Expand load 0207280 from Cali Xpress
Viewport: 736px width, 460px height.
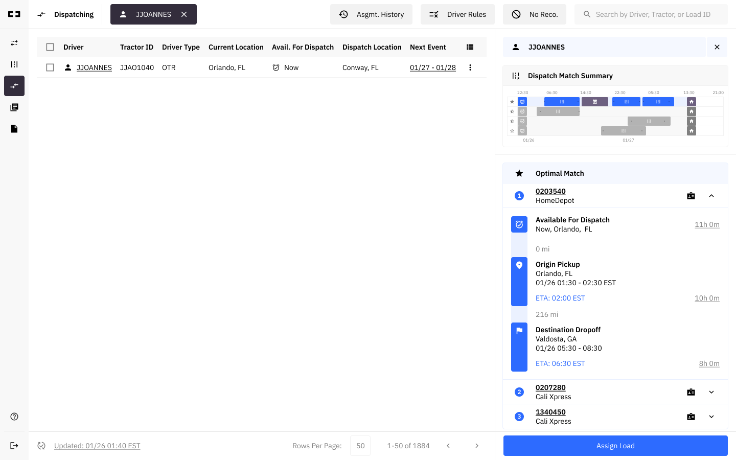coord(711,392)
